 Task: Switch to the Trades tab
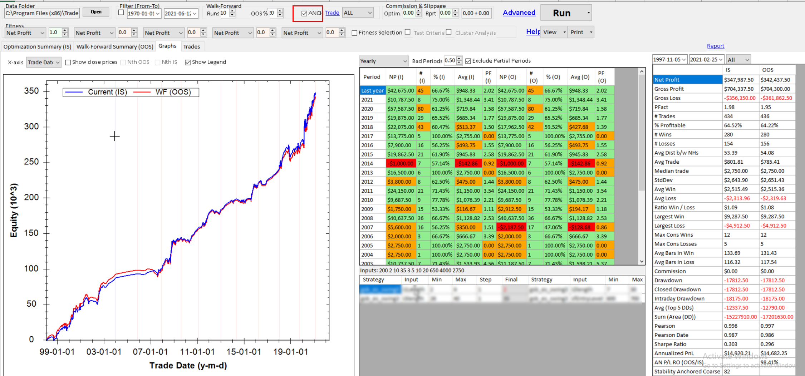tap(191, 47)
